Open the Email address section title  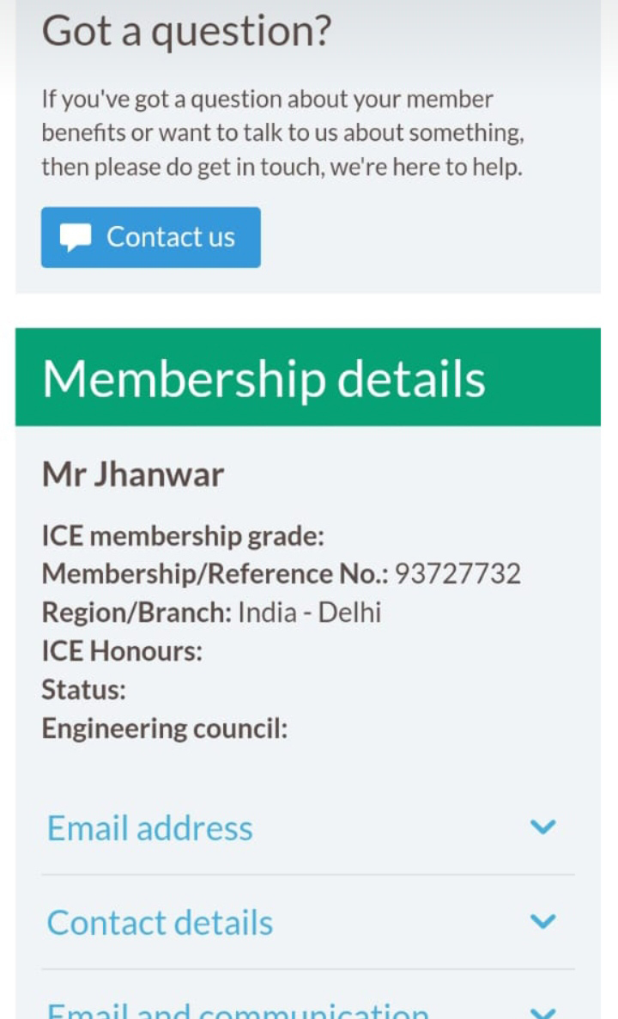[150, 828]
